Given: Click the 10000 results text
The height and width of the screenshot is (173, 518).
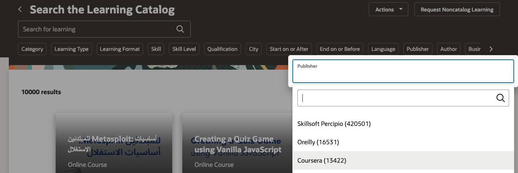Looking at the screenshot, I should (x=41, y=92).
